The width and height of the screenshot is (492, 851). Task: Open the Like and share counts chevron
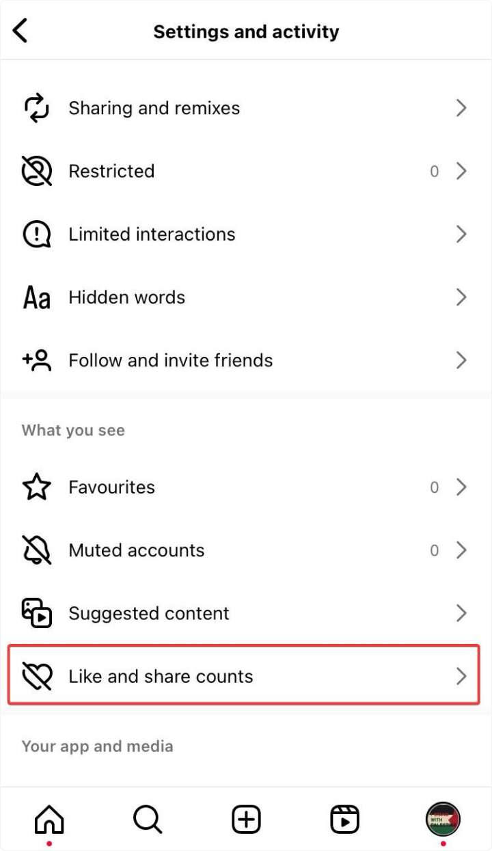click(x=462, y=675)
